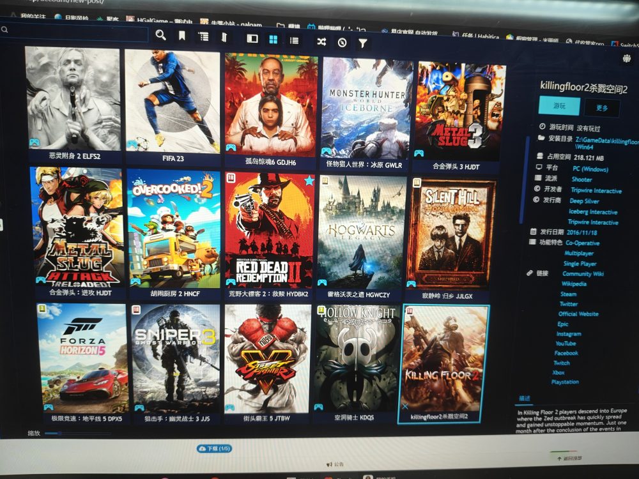
Task: Select the Hogwarts Legacy game cover
Action: (362, 232)
